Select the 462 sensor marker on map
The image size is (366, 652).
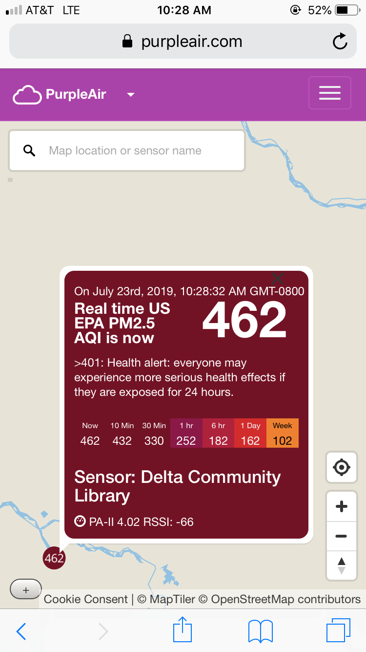tap(54, 558)
